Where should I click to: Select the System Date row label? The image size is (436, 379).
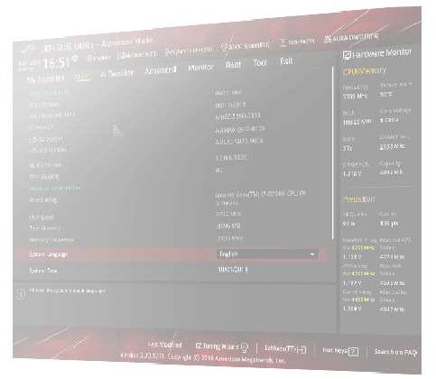pyautogui.click(x=43, y=271)
